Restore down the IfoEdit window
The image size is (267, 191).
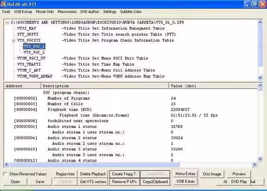(255, 4)
